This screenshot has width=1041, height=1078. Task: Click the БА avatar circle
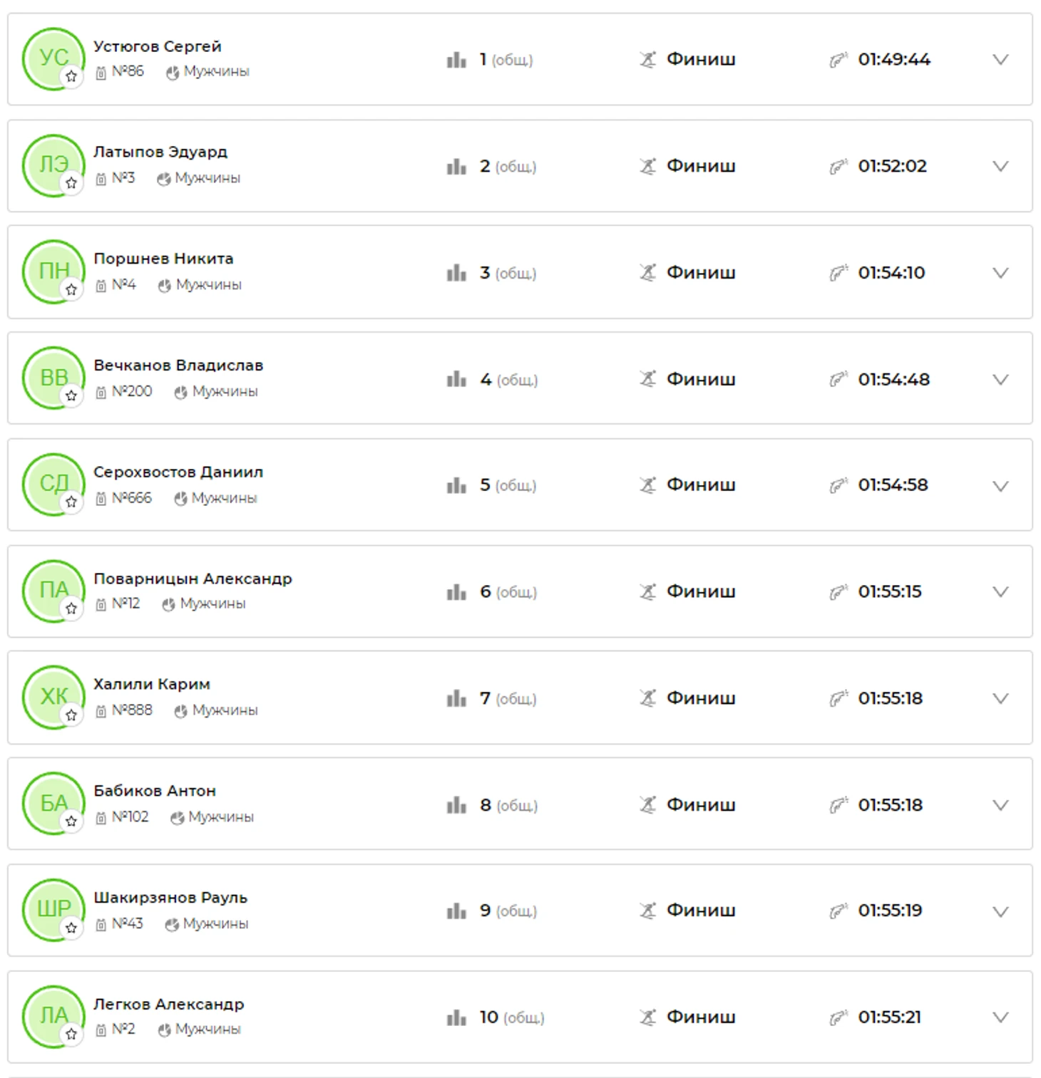point(53,804)
